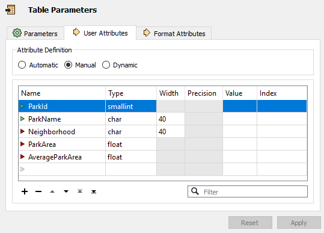Image resolution: width=324 pixels, height=233 pixels.
Task: Click the filter magnifying glass icon
Action: coord(195,191)
